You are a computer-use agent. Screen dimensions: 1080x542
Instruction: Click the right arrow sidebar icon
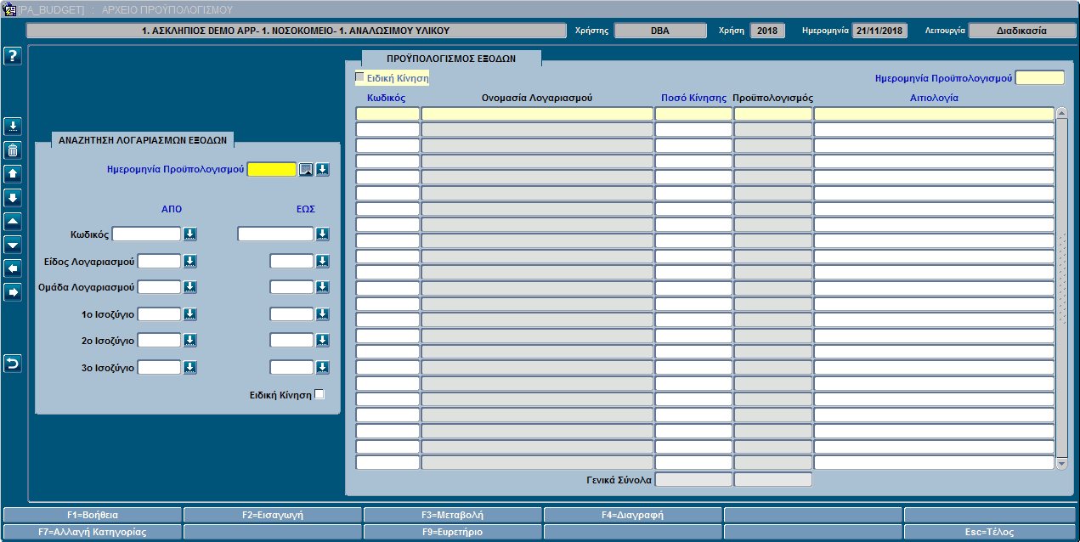coord(13,292)
